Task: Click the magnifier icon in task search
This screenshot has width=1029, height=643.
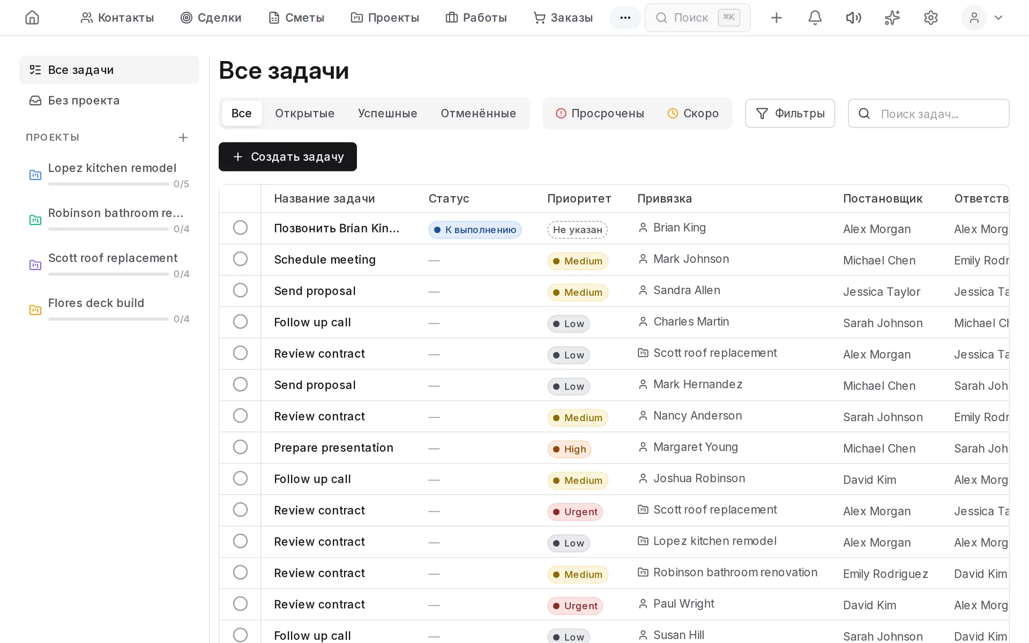Action: (864, 114)
